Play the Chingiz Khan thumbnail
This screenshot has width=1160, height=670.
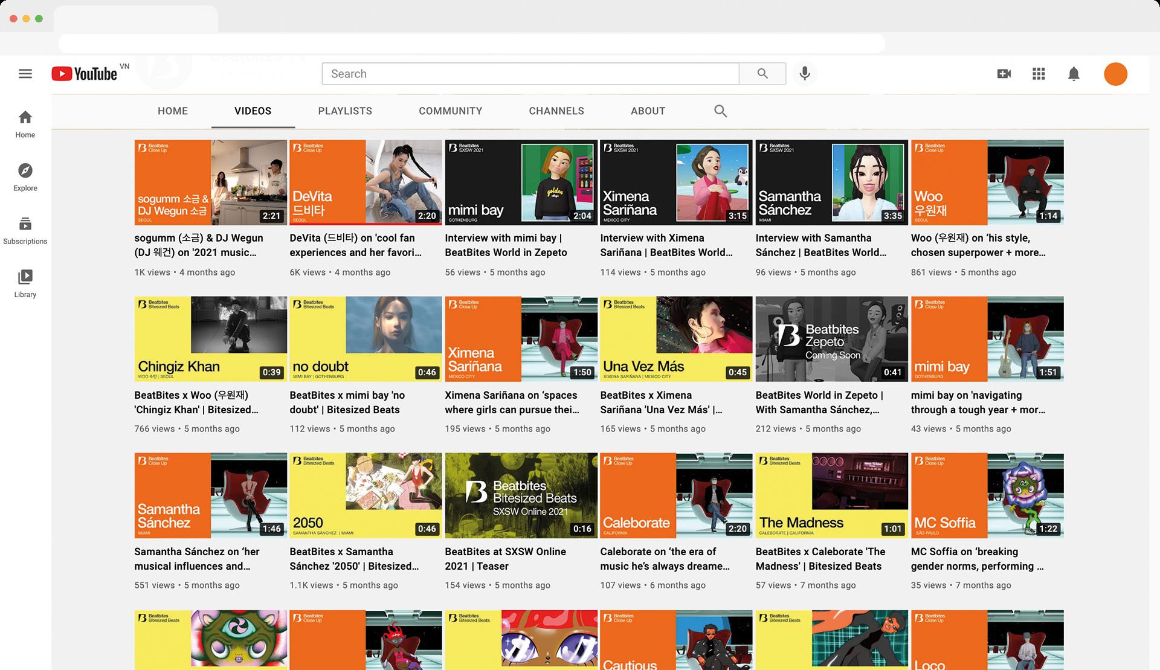pyautogui.click(x=210, y=339)
